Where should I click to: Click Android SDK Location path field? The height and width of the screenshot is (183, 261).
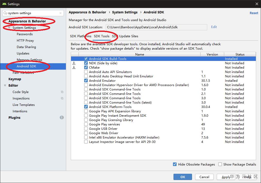156,27
